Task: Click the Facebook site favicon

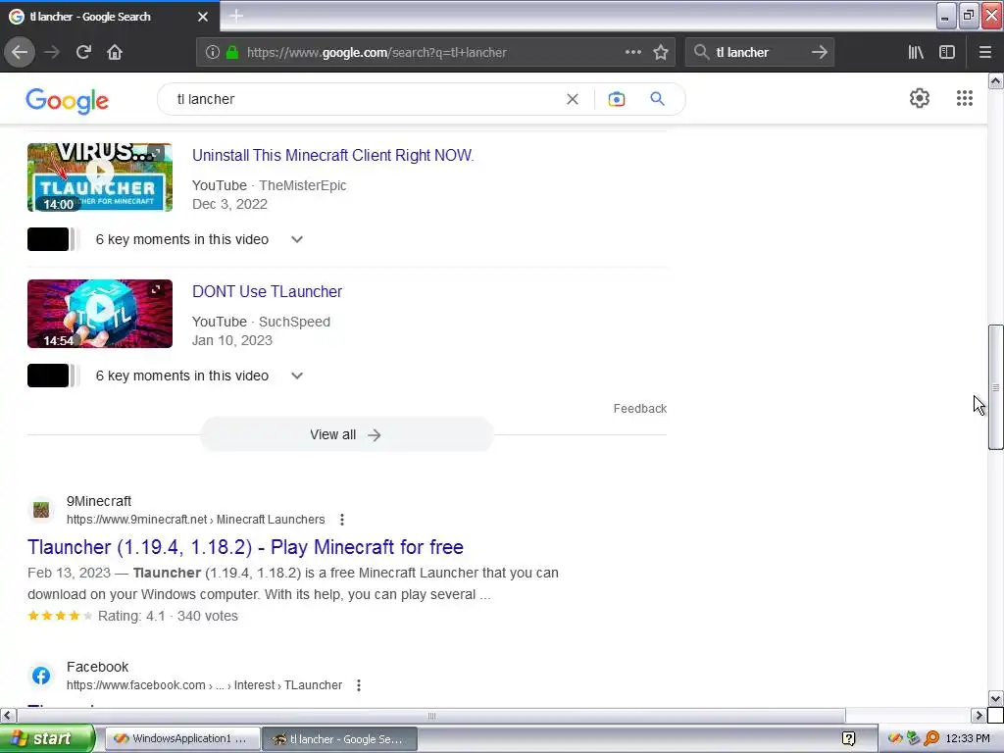Action: click(x=41, y=676)
